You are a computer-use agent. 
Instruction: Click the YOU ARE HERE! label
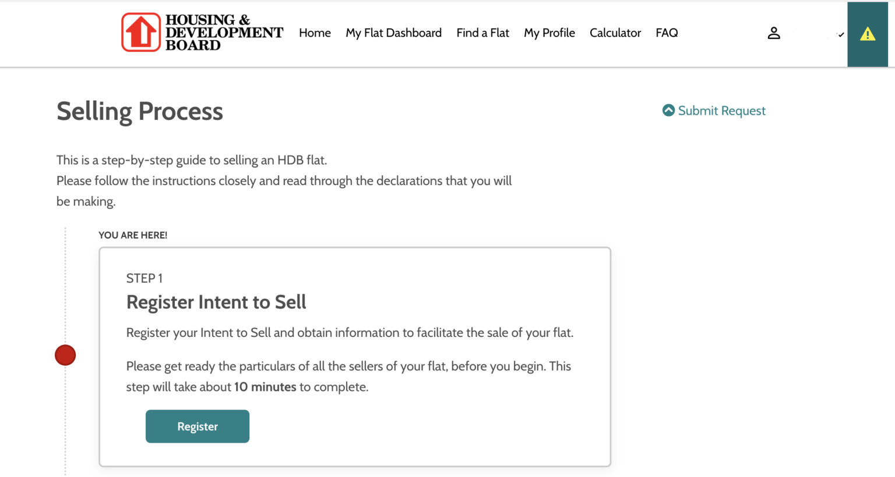132,235
